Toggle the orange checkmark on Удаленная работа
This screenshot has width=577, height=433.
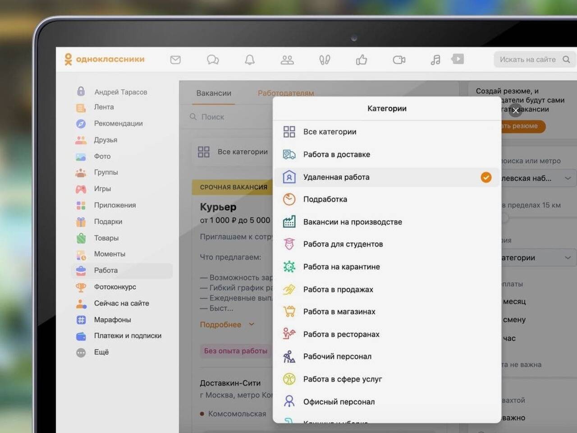[486, 177]
